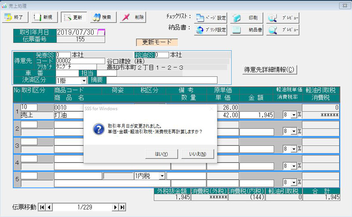Open row 1 消費税率 percentage dropdown
Screen dimensions: 352x217
(293, 115)
